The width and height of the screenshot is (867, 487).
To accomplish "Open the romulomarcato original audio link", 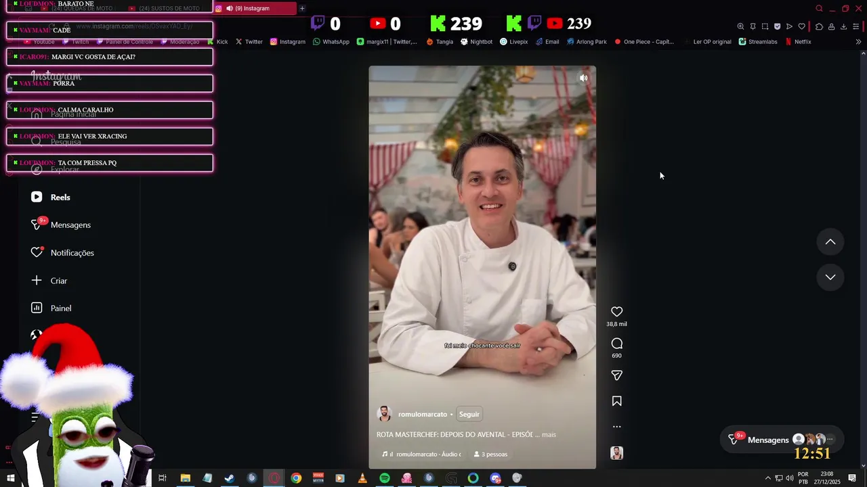I will click(x=422, y=454).
